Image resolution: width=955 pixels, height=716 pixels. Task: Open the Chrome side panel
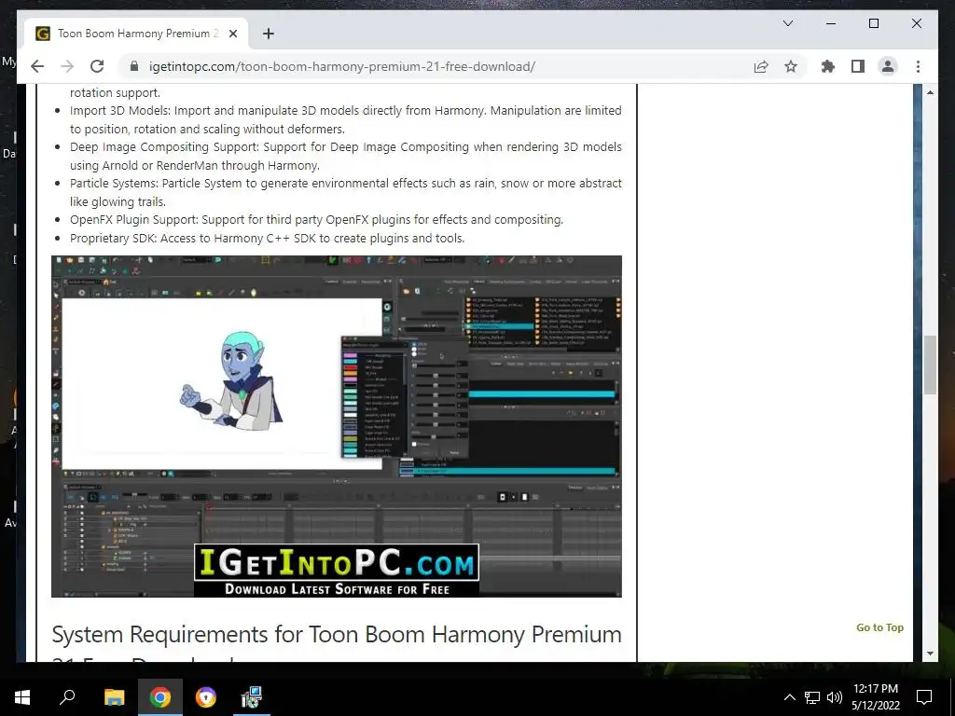858,66
